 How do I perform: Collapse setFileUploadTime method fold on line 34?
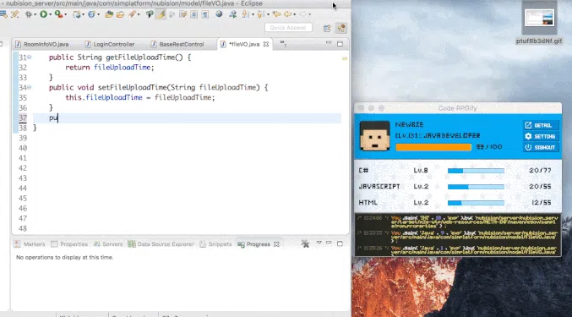tap(30, 87)
